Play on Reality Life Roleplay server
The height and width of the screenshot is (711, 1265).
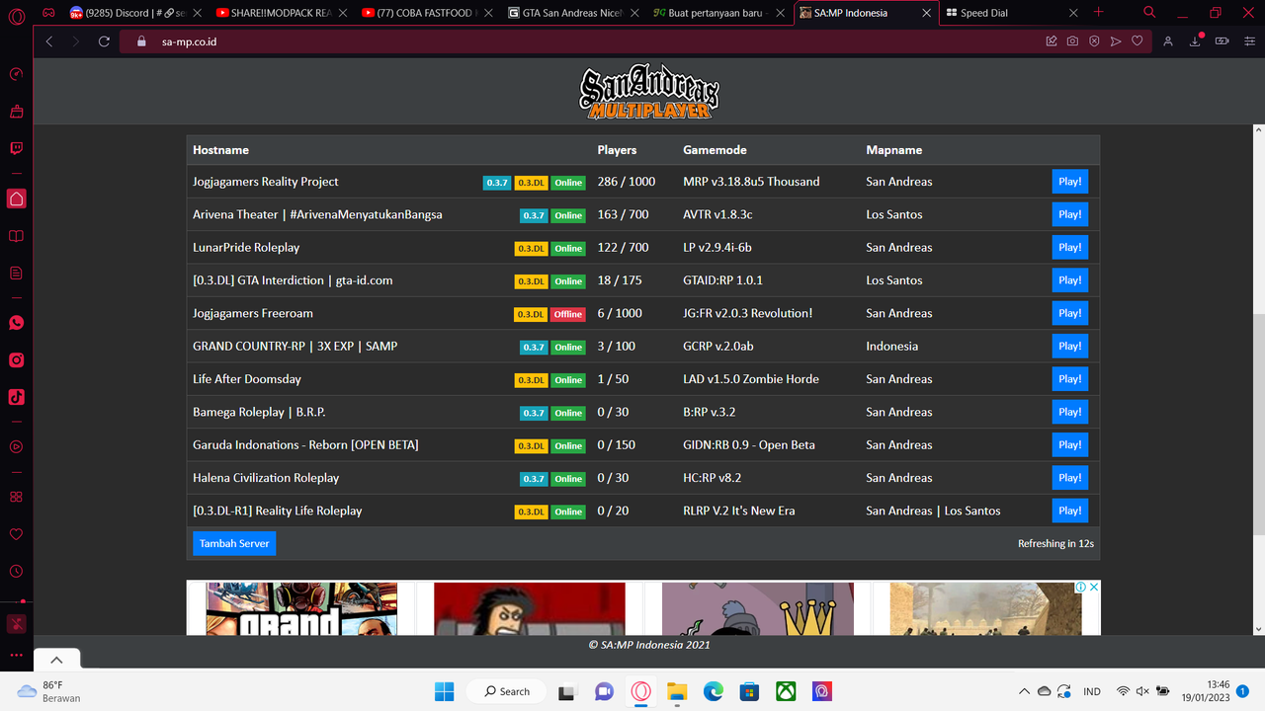tap(1069, 511)
